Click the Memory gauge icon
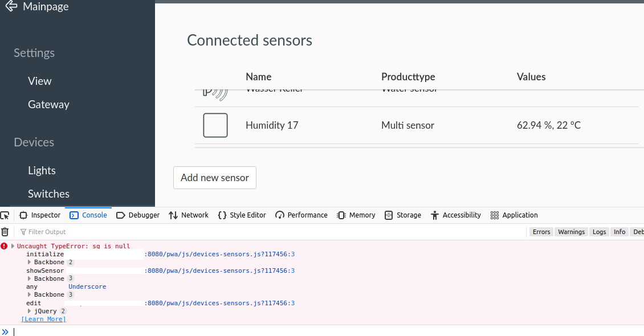The width and height of the screenshot is (644, 336). [x=340, y=215]
